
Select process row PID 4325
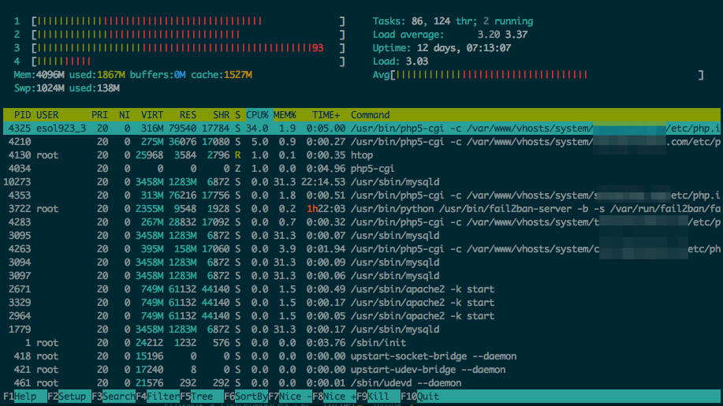coord(361,129)
